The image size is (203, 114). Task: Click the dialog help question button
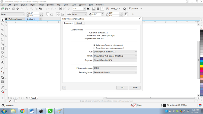(x=64, y=87)
